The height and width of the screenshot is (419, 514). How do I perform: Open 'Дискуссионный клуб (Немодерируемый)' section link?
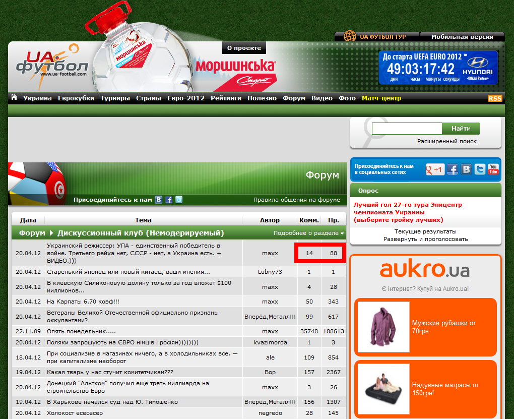pos(141,233)
